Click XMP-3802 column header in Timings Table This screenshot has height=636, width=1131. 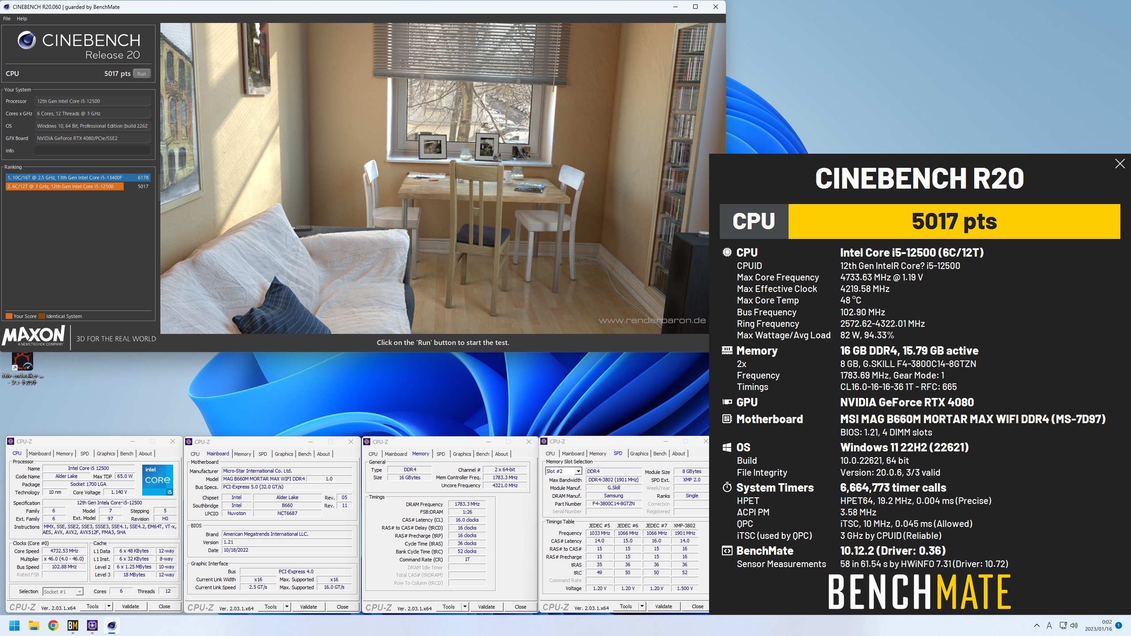(684, 526)
